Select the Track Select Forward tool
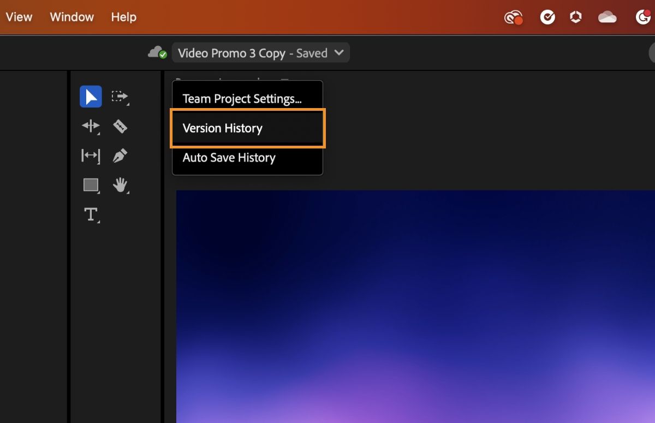Image resolution: width=655 pixels, height=423 pixels. click(x=120, y=96)
